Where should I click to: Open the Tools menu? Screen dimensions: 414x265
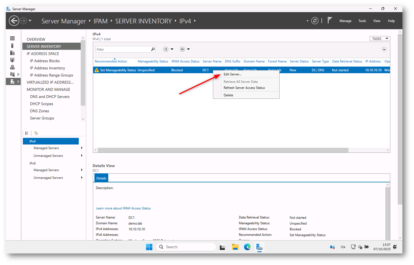tap(362, 21)
